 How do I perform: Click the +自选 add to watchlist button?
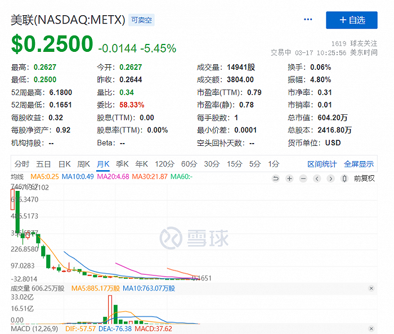[352, 20]
